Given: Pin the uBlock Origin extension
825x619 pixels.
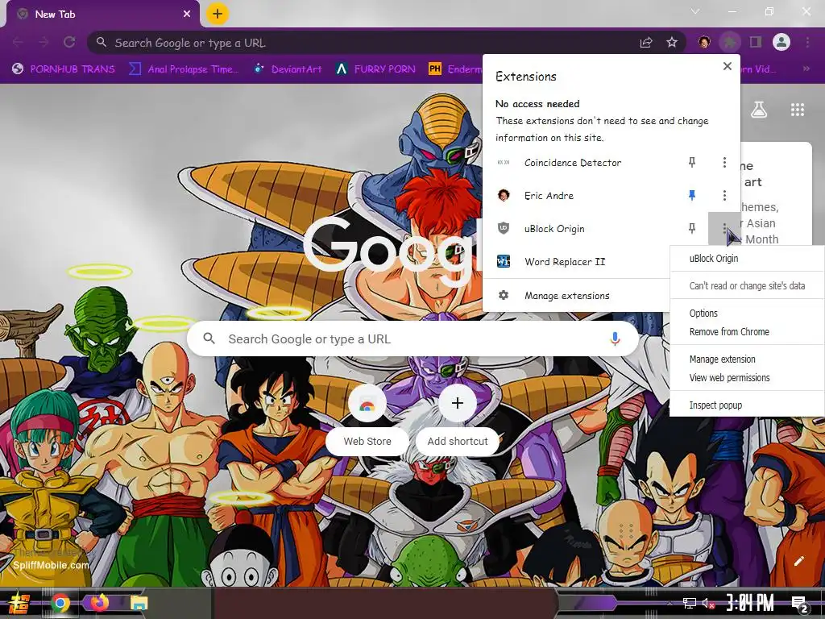Looking at the screenshot, I should (692, 228).
